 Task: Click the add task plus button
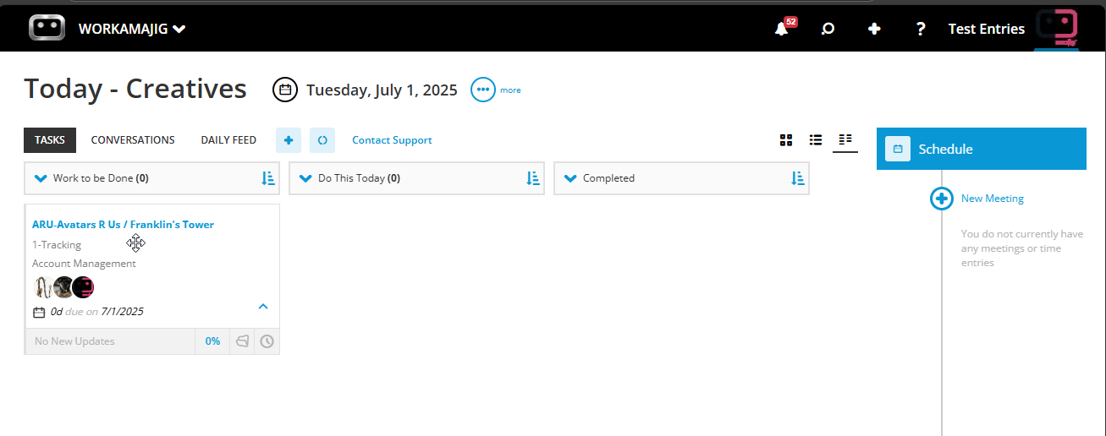(x=289, y=140)
